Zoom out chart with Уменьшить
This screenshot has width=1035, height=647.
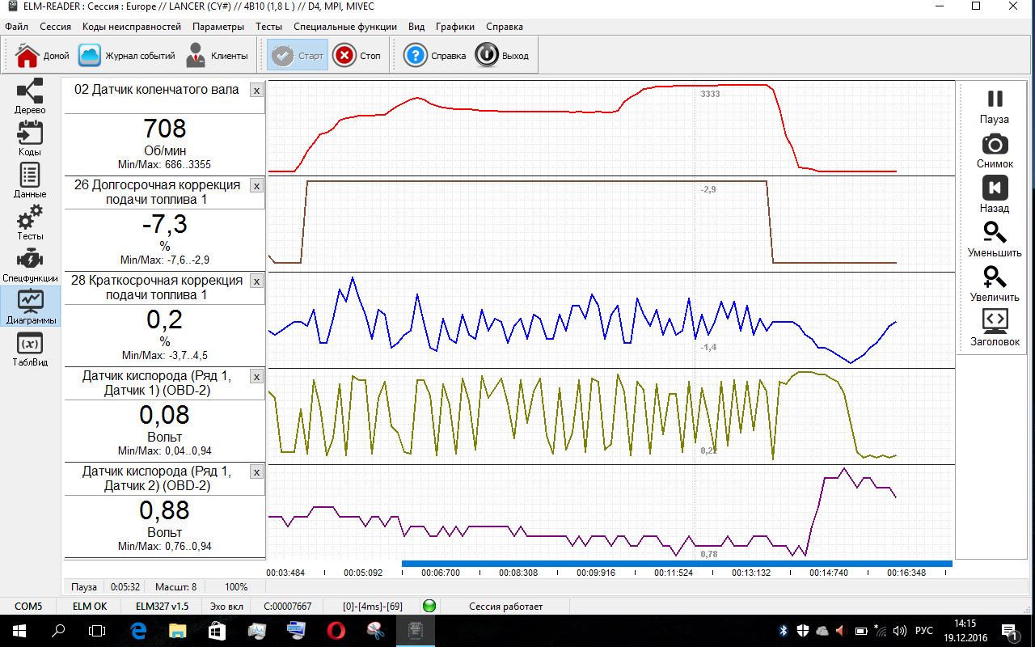pos(995,238)
